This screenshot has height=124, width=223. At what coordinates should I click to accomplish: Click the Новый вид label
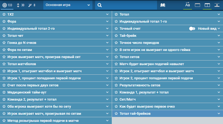(x=207, y=29)
